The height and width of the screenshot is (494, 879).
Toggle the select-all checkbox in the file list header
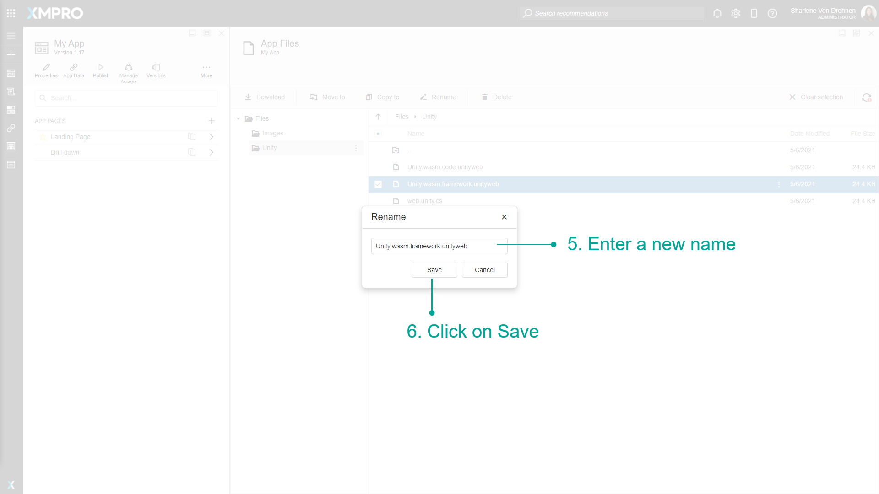coord(378,134)
